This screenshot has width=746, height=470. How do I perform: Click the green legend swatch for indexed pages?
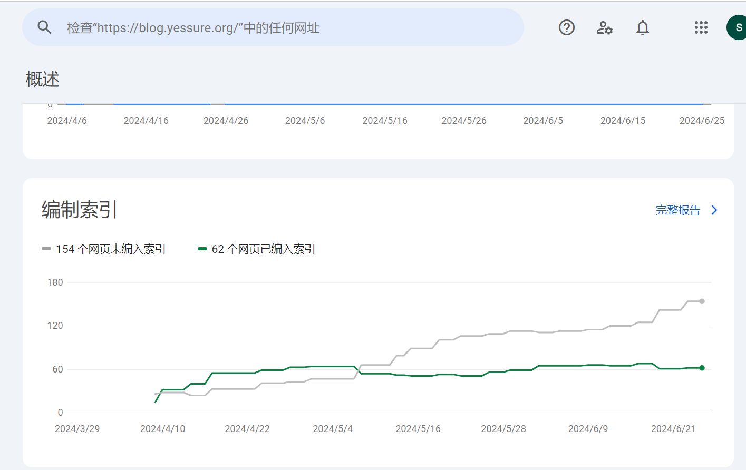202,249
